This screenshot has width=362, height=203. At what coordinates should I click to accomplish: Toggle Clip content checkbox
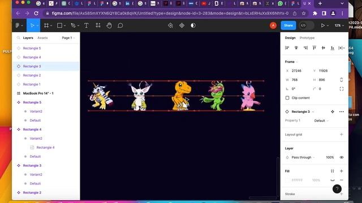(287, 98)
